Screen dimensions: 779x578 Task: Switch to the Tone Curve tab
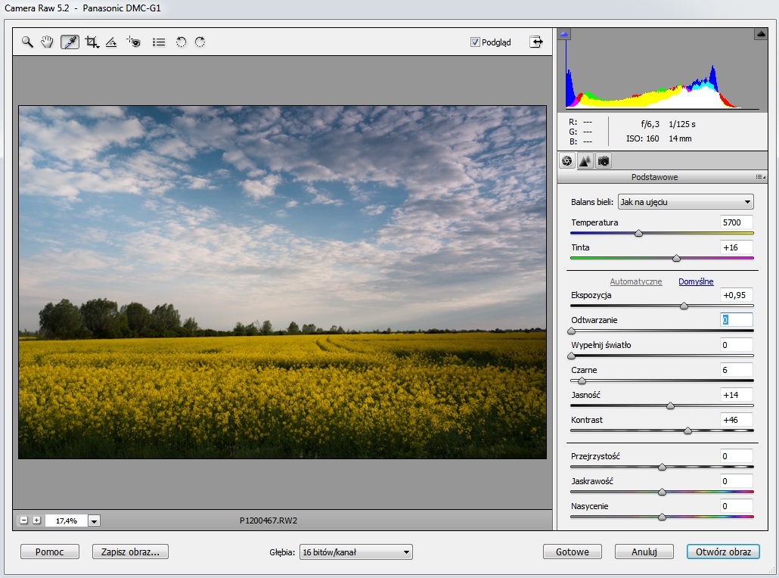pyautogui.click(x=585, y=161)
